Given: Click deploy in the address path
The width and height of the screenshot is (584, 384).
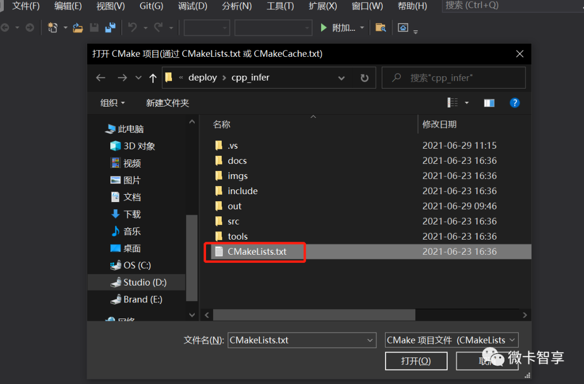Looking at the screenshot, I should click(x=203, y=77).
